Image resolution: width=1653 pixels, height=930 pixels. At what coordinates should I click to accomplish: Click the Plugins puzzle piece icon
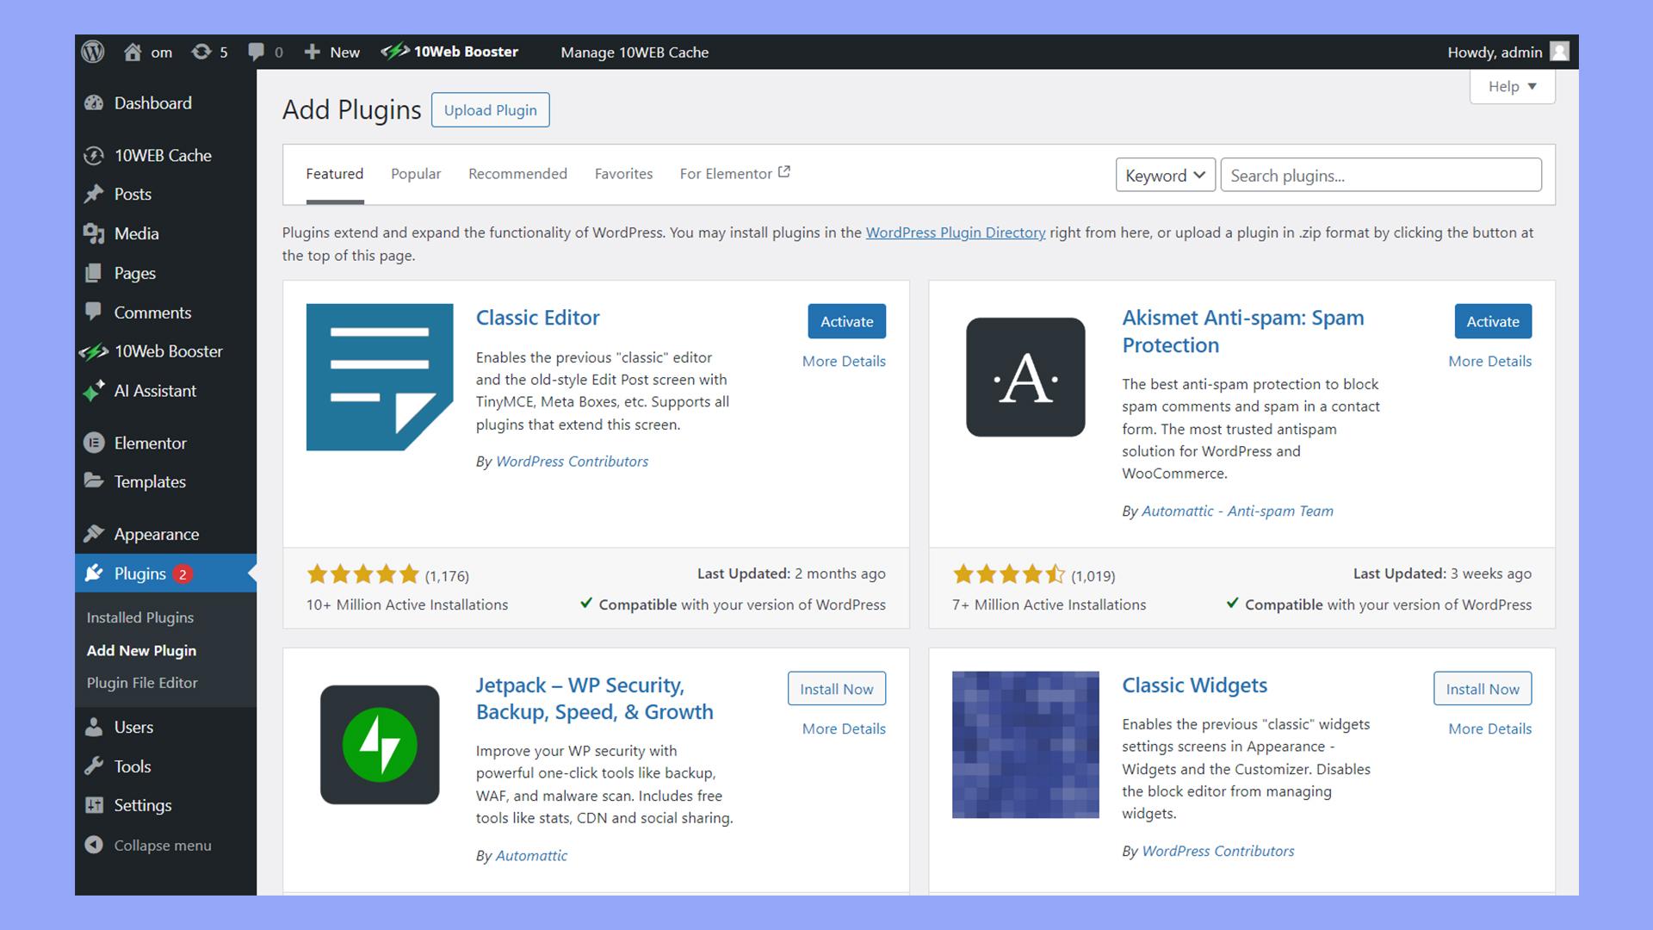pos(94,573)
